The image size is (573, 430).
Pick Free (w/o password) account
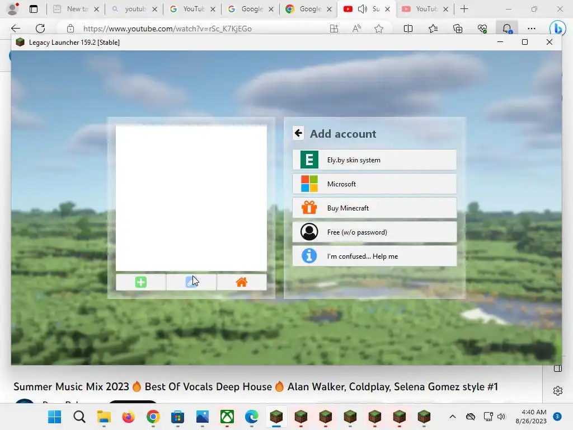point(374,232)
